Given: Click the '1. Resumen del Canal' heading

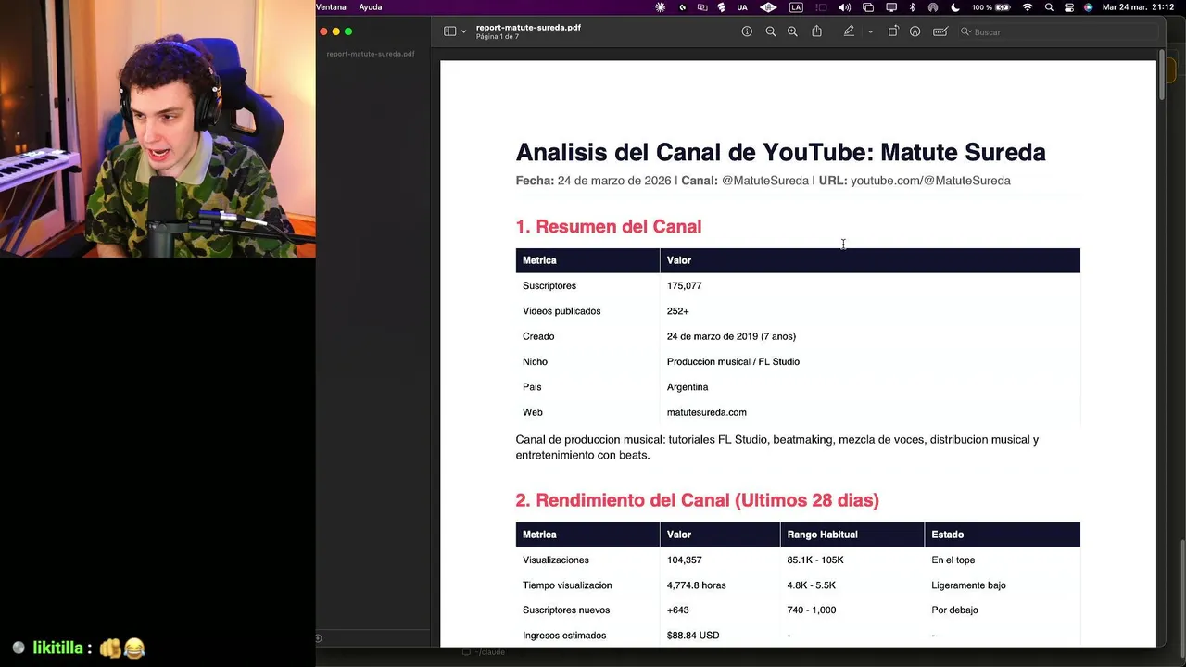Looking at the screenshot, I should coord(609,226).
